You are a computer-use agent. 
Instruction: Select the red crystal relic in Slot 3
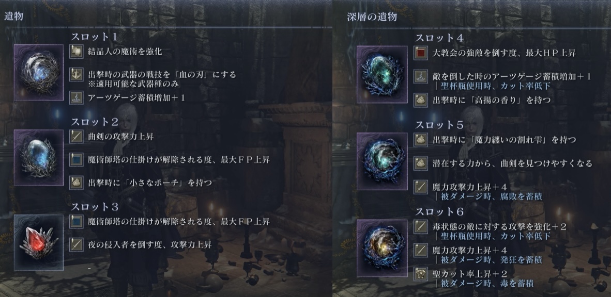click(x=39, y=242)
